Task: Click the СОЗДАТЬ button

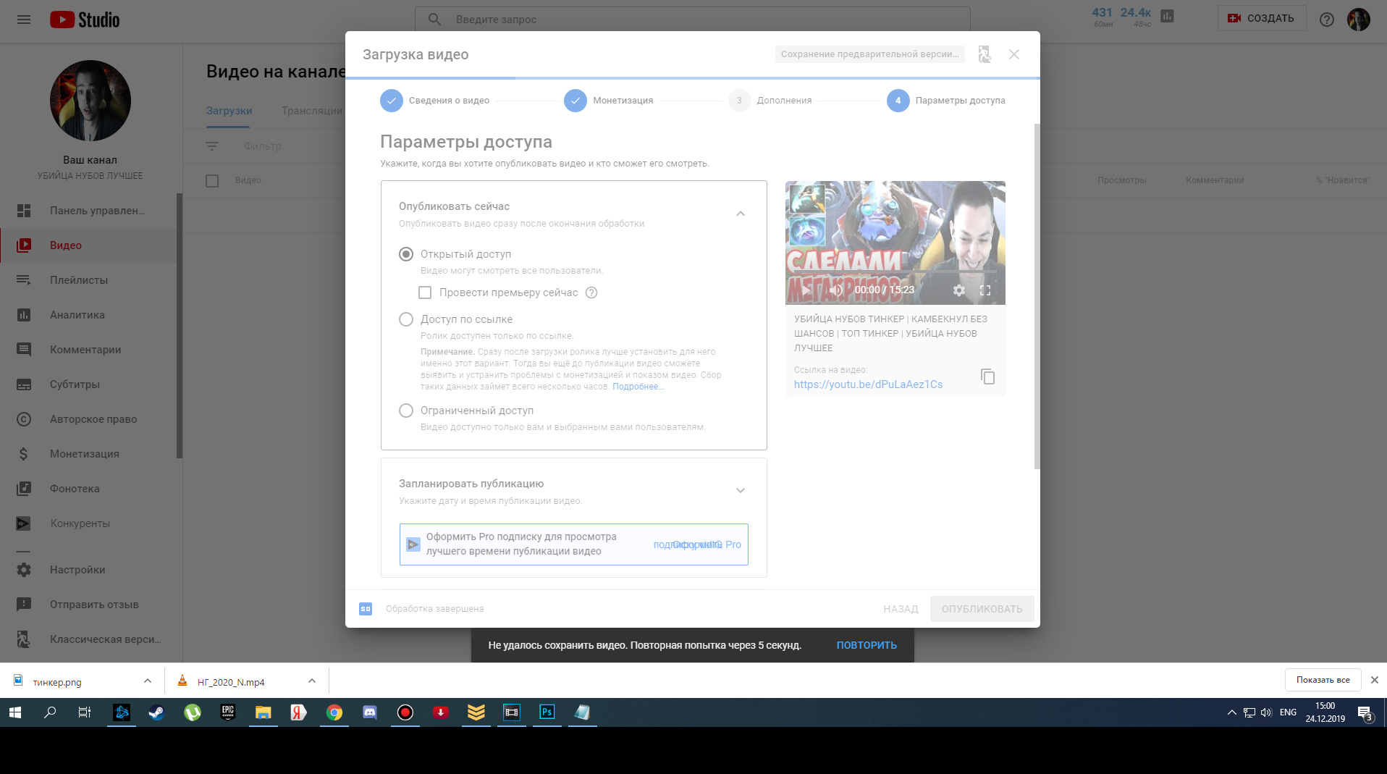Action: point(1262,18)
